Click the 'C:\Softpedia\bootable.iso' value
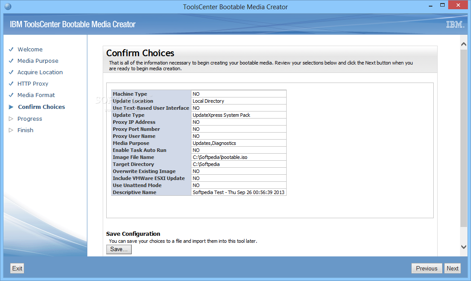Viewport: 471px width, 281px height. click(220, 157)
